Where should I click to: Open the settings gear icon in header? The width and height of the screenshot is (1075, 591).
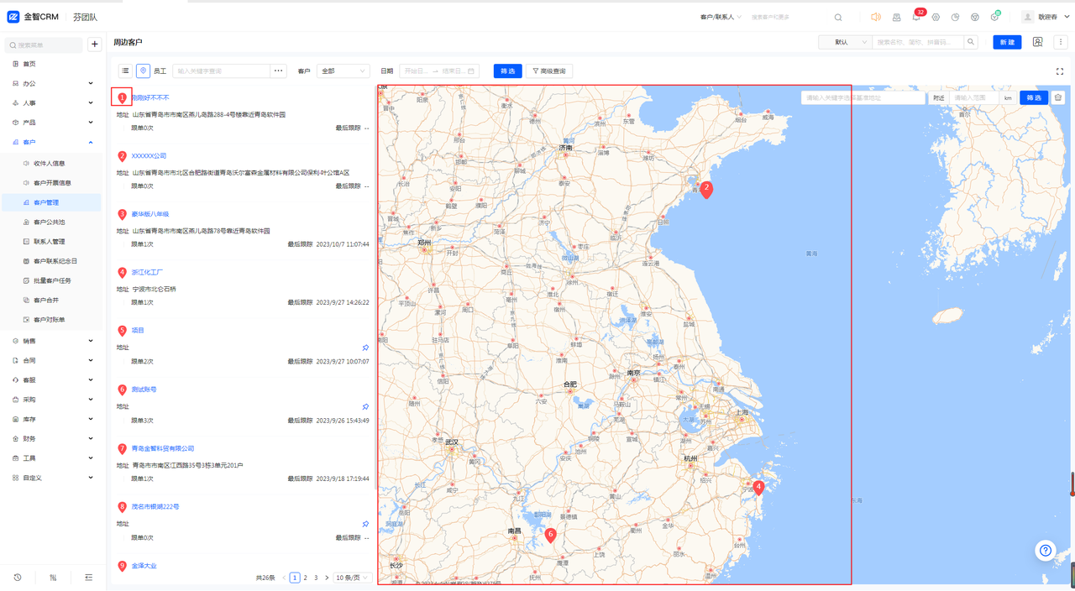click(x=936, y=17)
